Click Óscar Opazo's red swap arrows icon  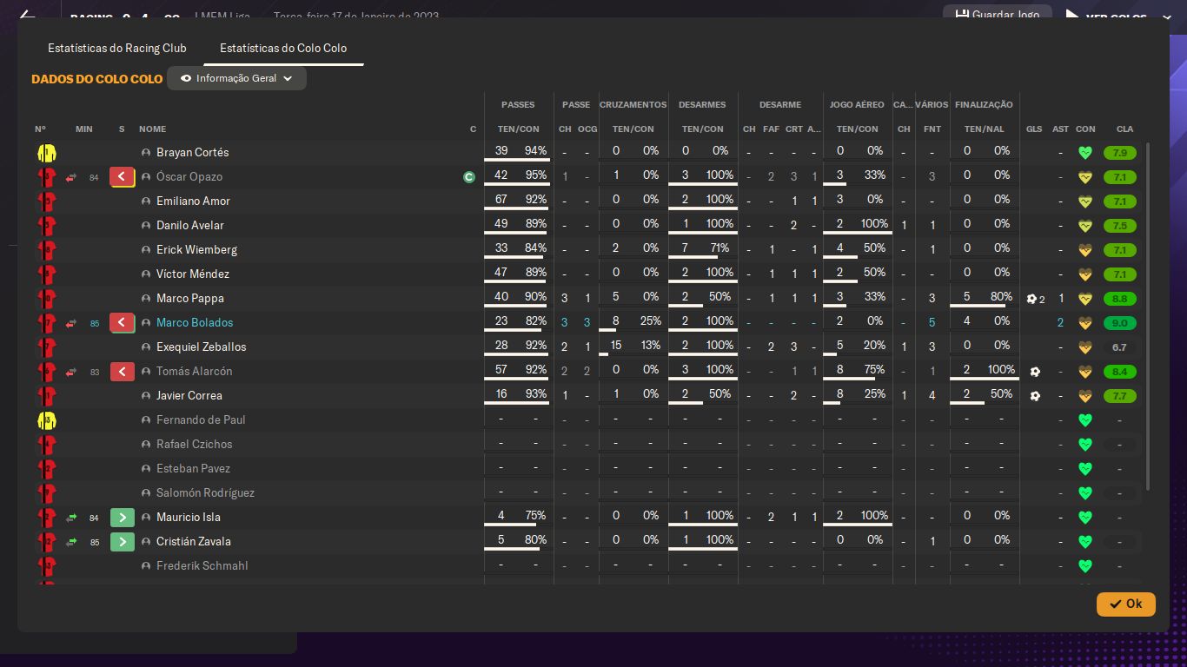click(71, 177)
